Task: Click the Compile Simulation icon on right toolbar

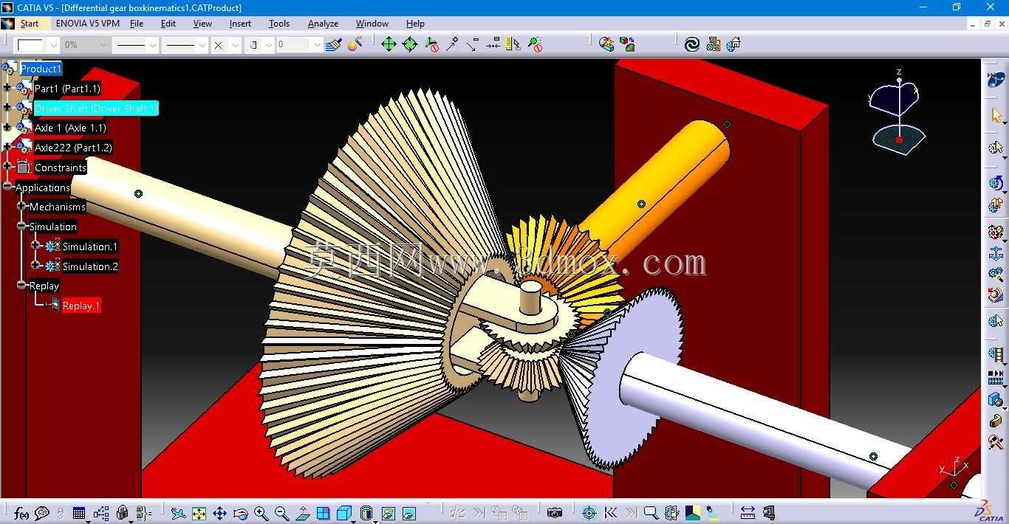Action: point(996,377)
